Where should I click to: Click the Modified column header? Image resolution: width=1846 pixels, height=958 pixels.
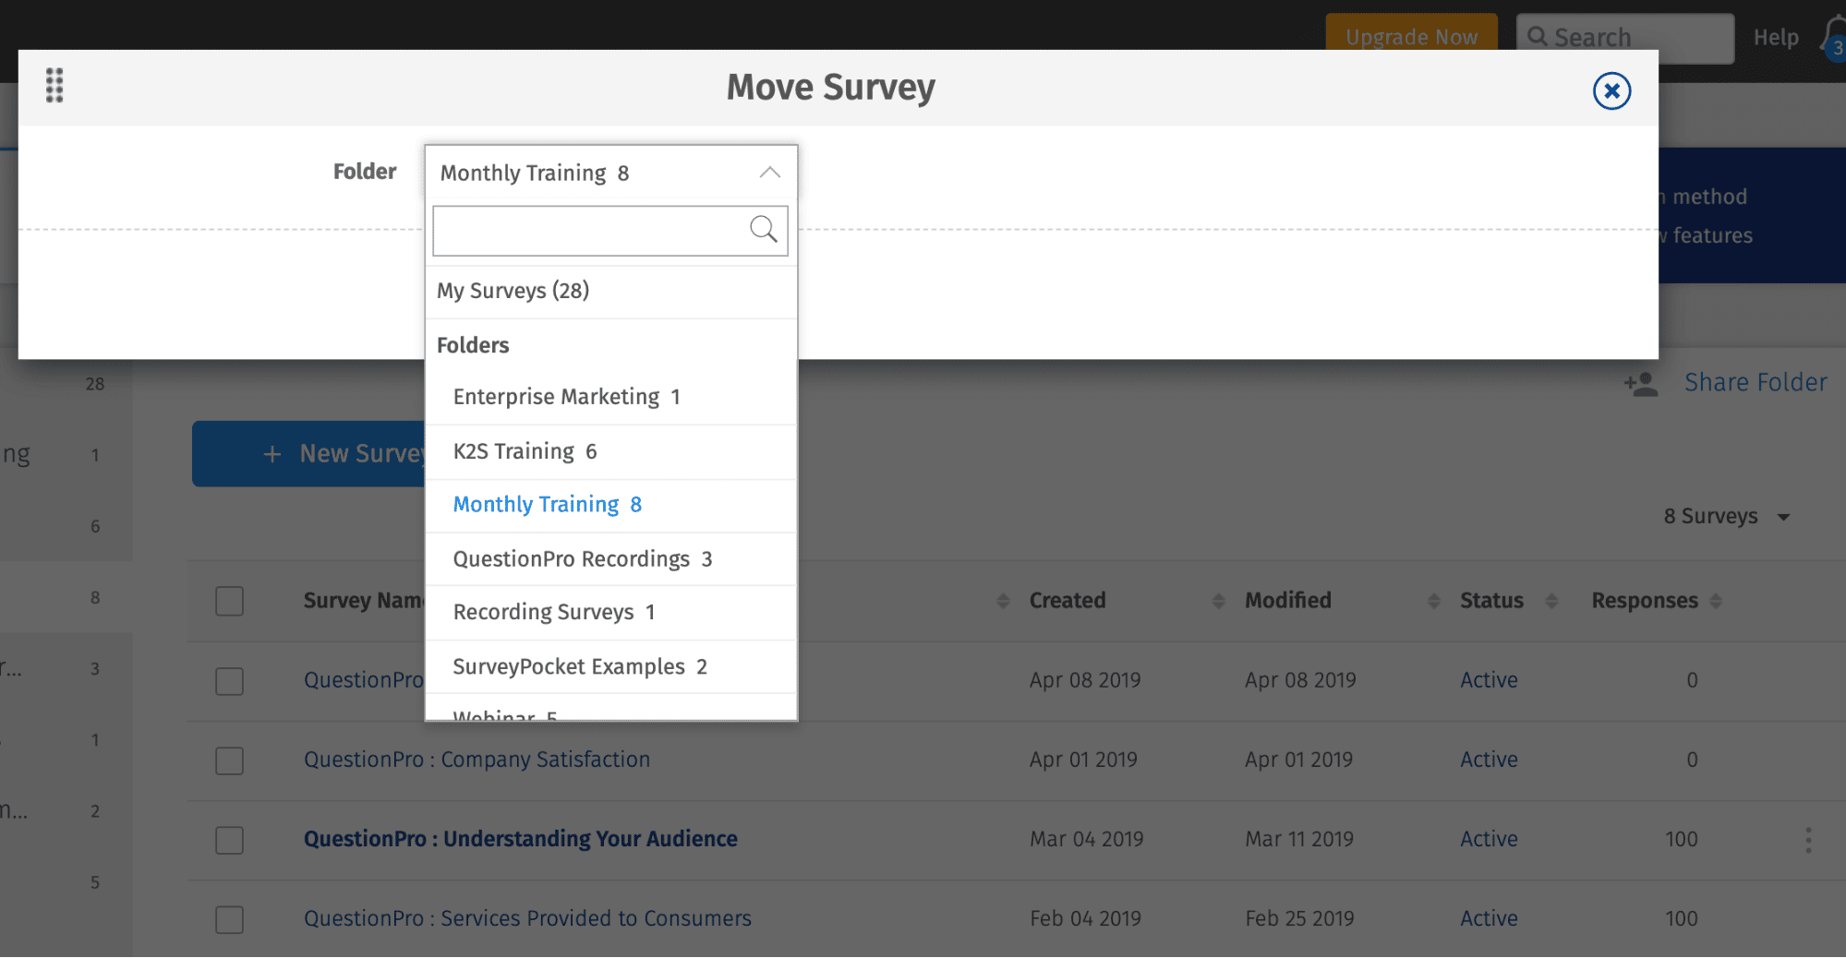1288,601
